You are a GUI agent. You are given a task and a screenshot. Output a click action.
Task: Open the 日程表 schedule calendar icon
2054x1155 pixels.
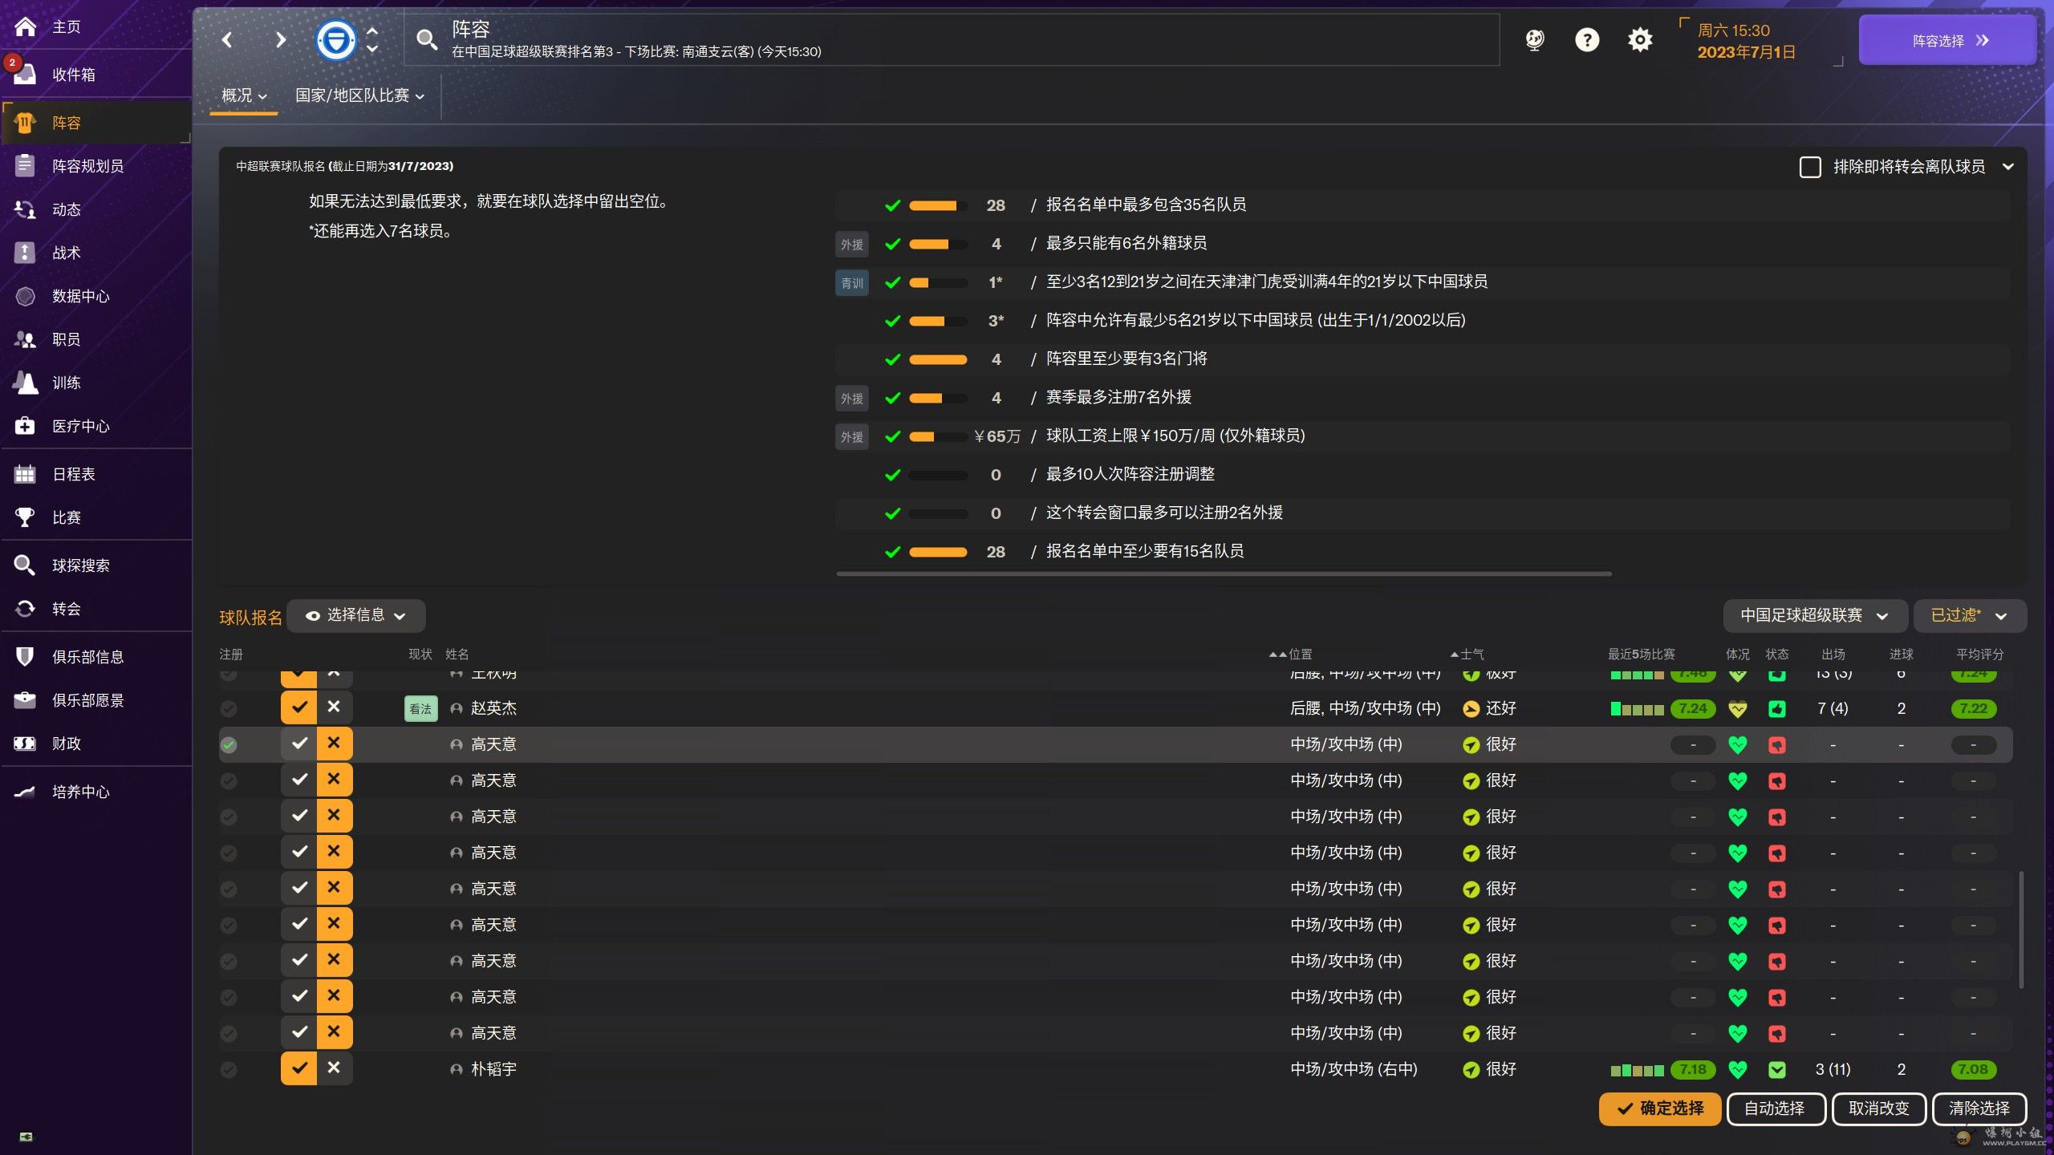pos(25,474)
